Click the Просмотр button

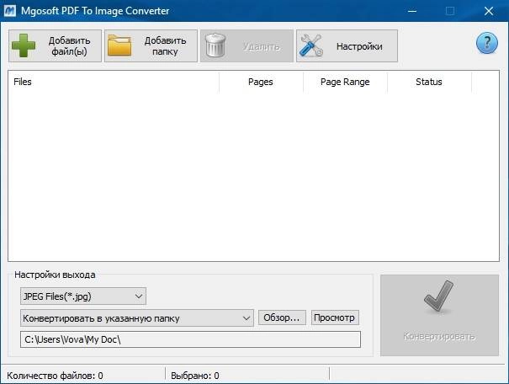[x=335, y=317]
